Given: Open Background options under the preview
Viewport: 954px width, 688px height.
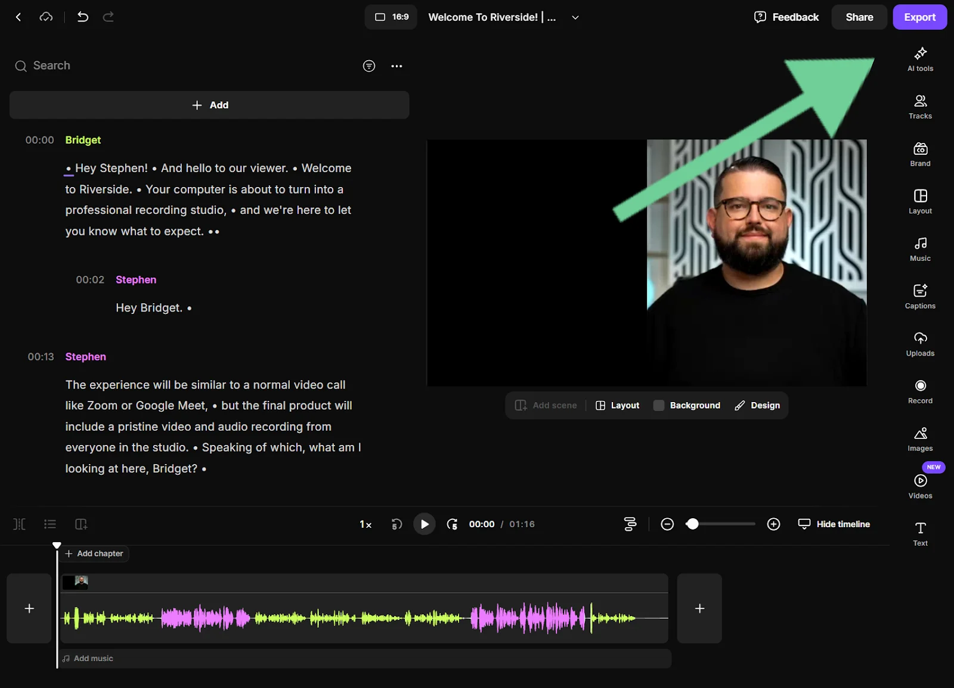Looking at the screenshot, I should pos(686,405).
